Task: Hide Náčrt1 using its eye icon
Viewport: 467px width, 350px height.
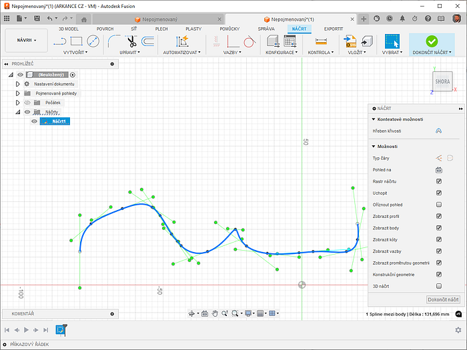Action: tap(34, 121)
